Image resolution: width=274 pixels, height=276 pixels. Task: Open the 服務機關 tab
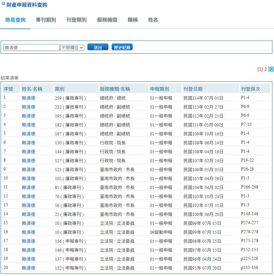(x=107, y=20)
